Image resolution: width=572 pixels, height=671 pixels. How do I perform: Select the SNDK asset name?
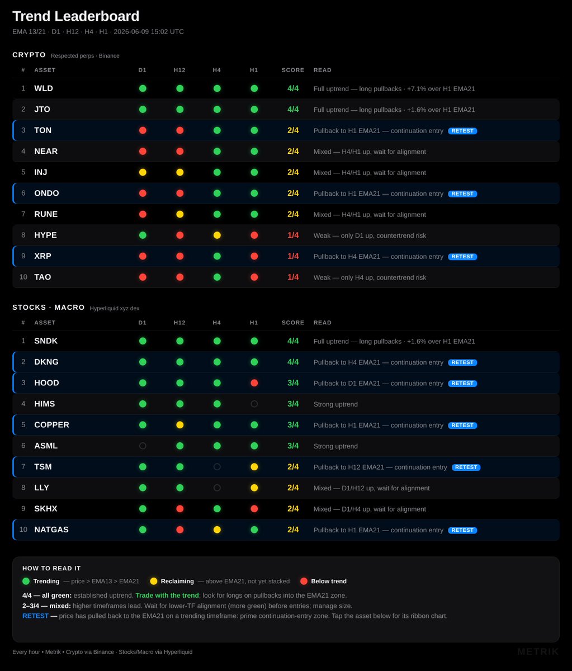(46, 341)
